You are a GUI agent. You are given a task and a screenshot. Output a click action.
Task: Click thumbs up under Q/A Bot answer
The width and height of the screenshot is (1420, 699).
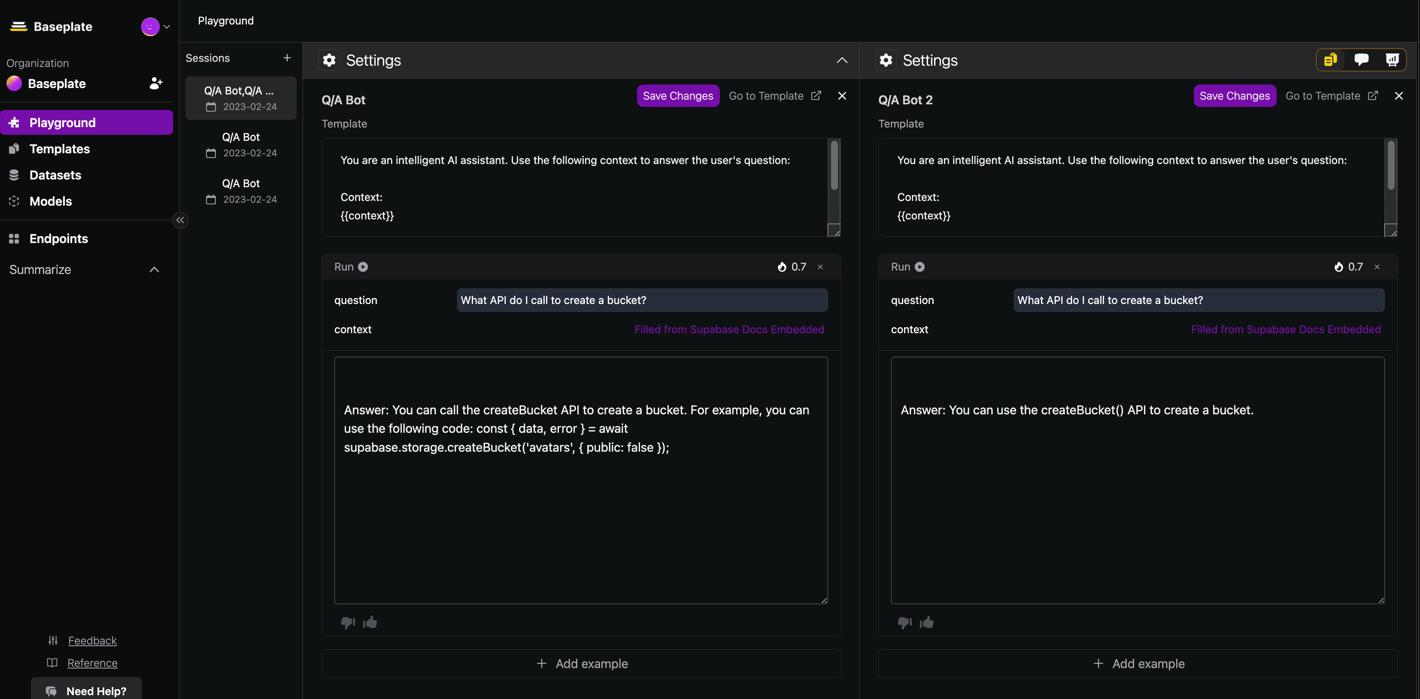click(x=370, y=623)
